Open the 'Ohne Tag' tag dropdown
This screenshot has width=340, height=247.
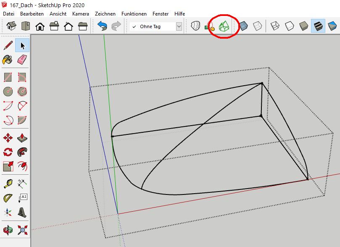179,26
